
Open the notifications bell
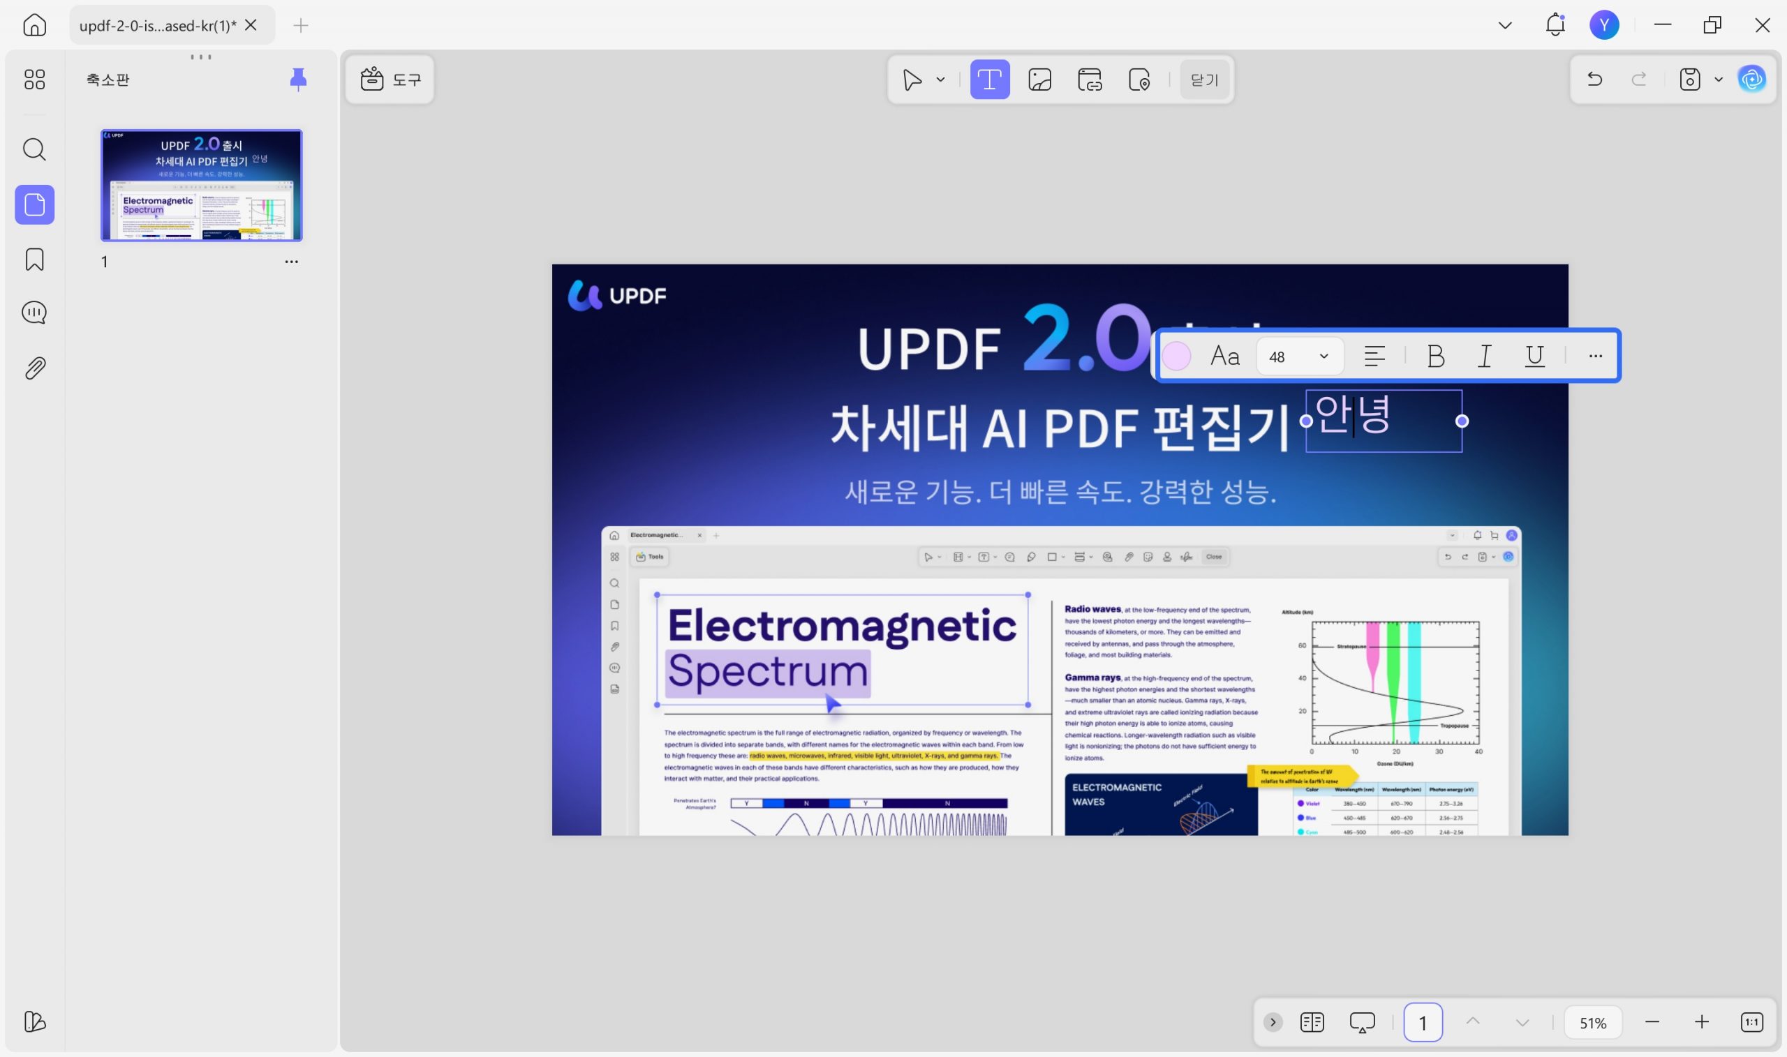(x=1555, y=25)
